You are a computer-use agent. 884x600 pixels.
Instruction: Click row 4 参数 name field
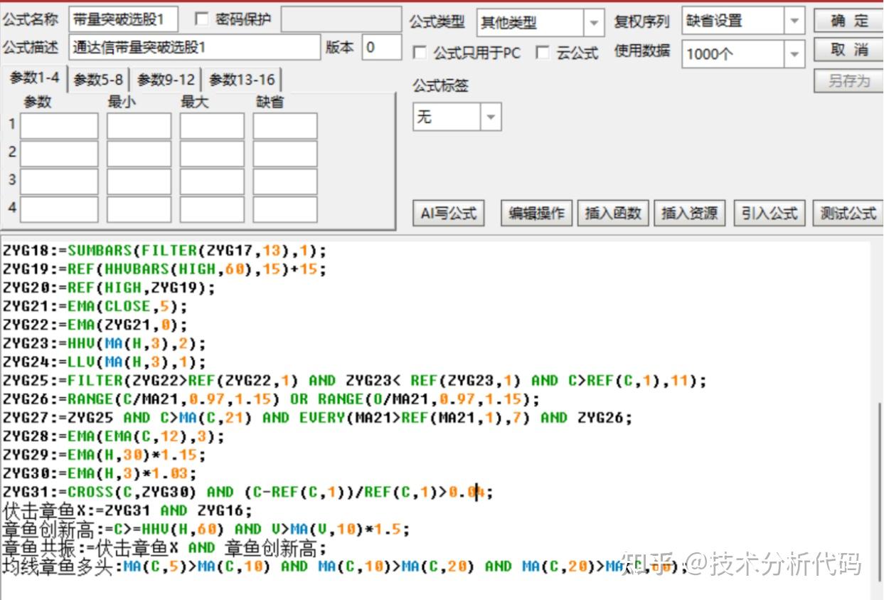(59, 210)
